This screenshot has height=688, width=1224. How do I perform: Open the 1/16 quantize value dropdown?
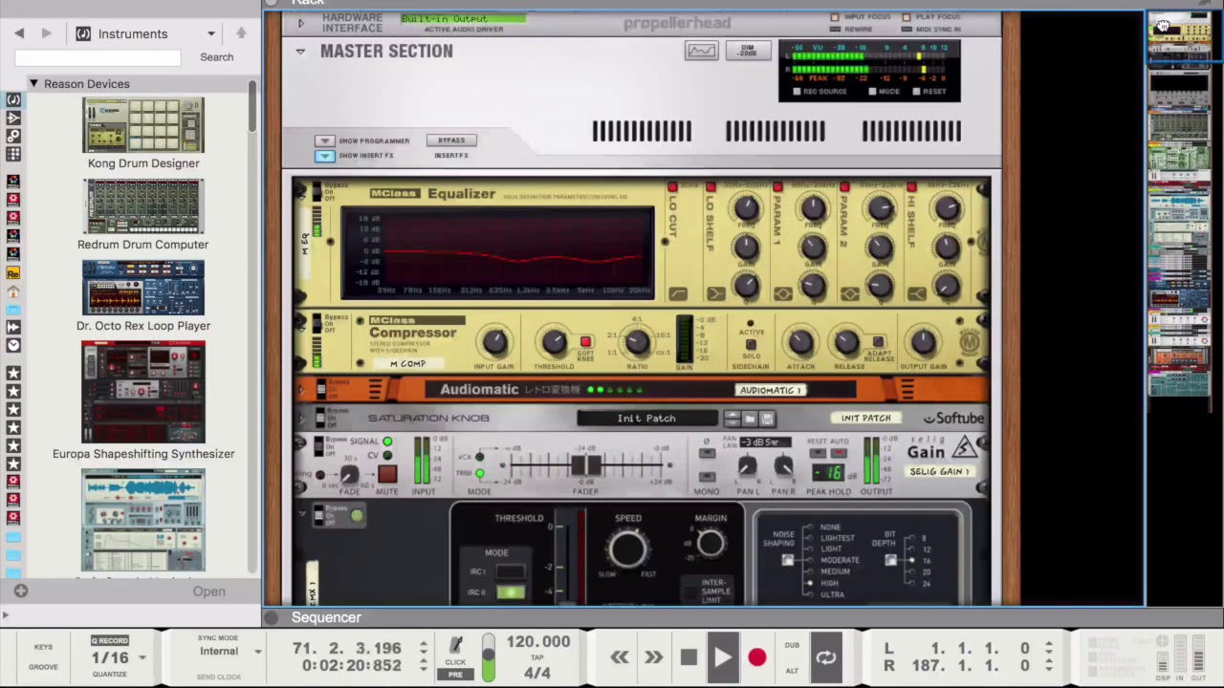[x=142, y=657]
